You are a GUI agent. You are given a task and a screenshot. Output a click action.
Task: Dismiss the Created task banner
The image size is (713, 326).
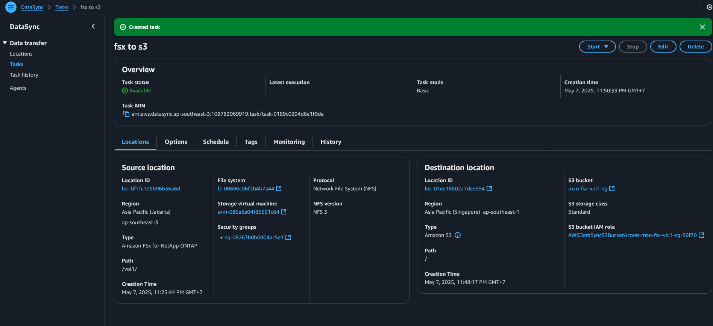point(702,27)
